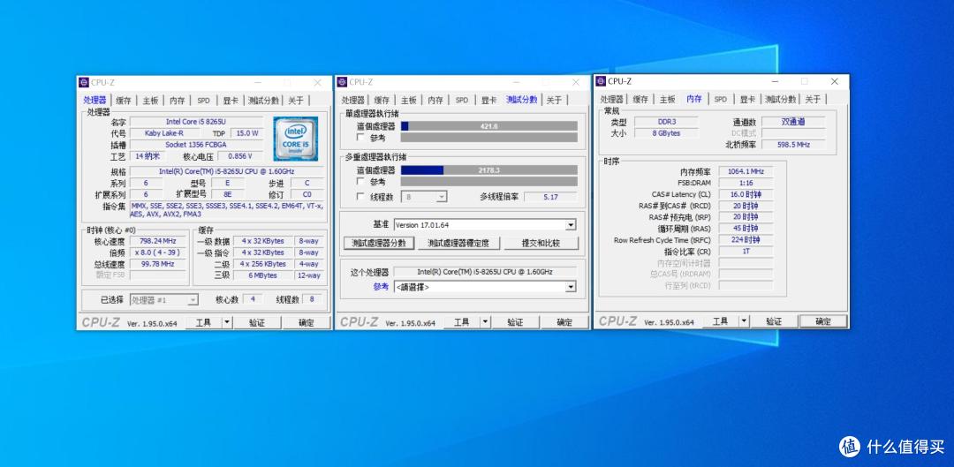Open the thread count dropdown showing 8
The width and height of the screenshot is (954, 467).
click(x=425, y=197)
